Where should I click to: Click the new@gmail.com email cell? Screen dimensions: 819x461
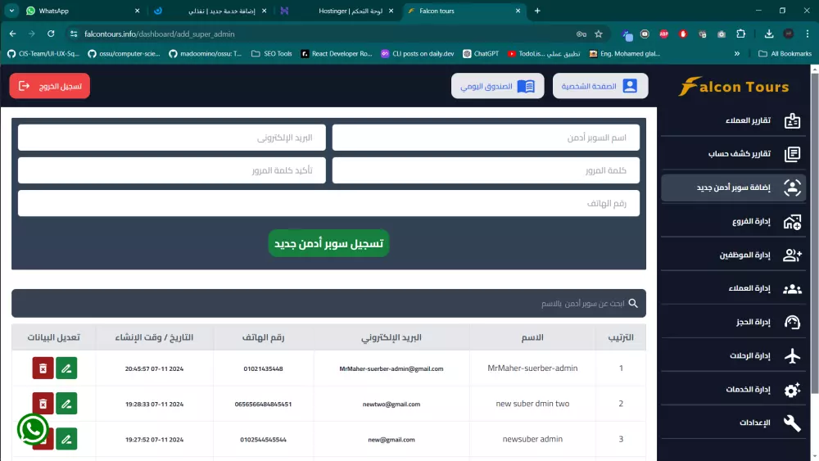[x=391, y=440]
